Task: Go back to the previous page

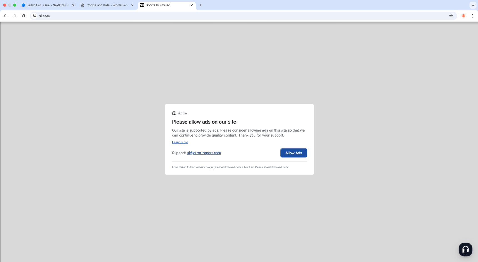Action: tap(6, 16)
